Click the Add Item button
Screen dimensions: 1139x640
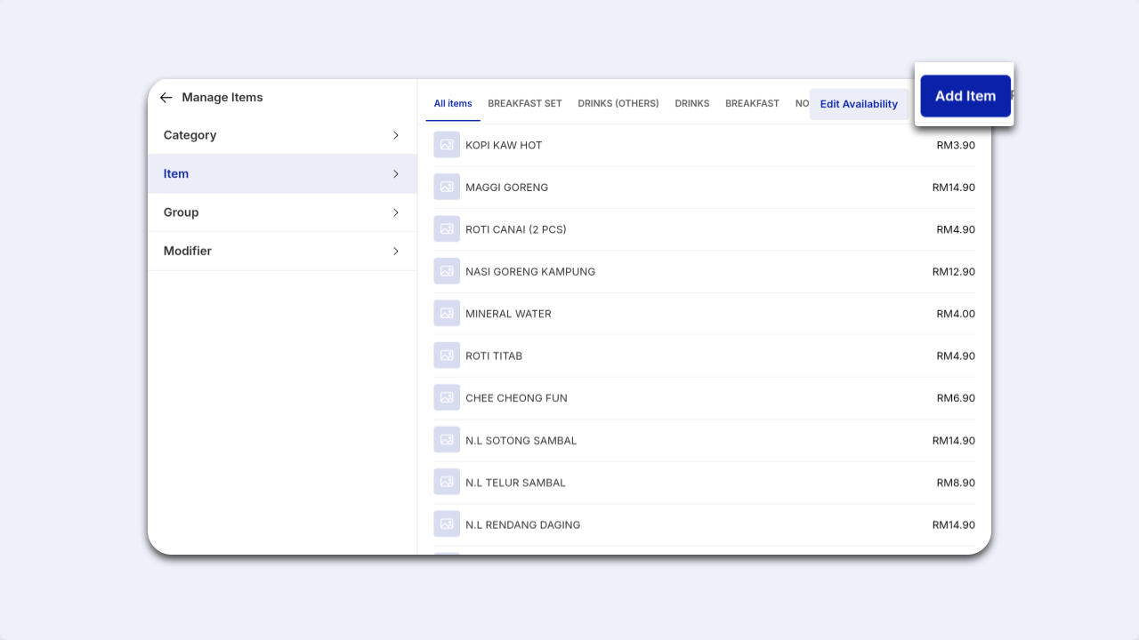point(965,96)
